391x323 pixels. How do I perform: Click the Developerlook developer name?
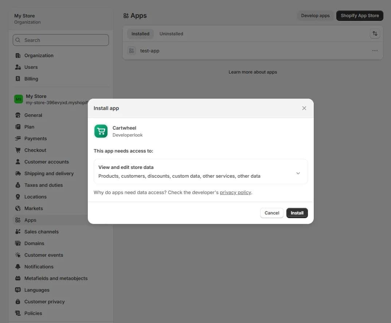point(128,135)
